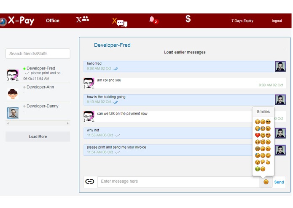Open the Developer-Fred chat header name
The image size is (293, 208).
pos(112,45)
